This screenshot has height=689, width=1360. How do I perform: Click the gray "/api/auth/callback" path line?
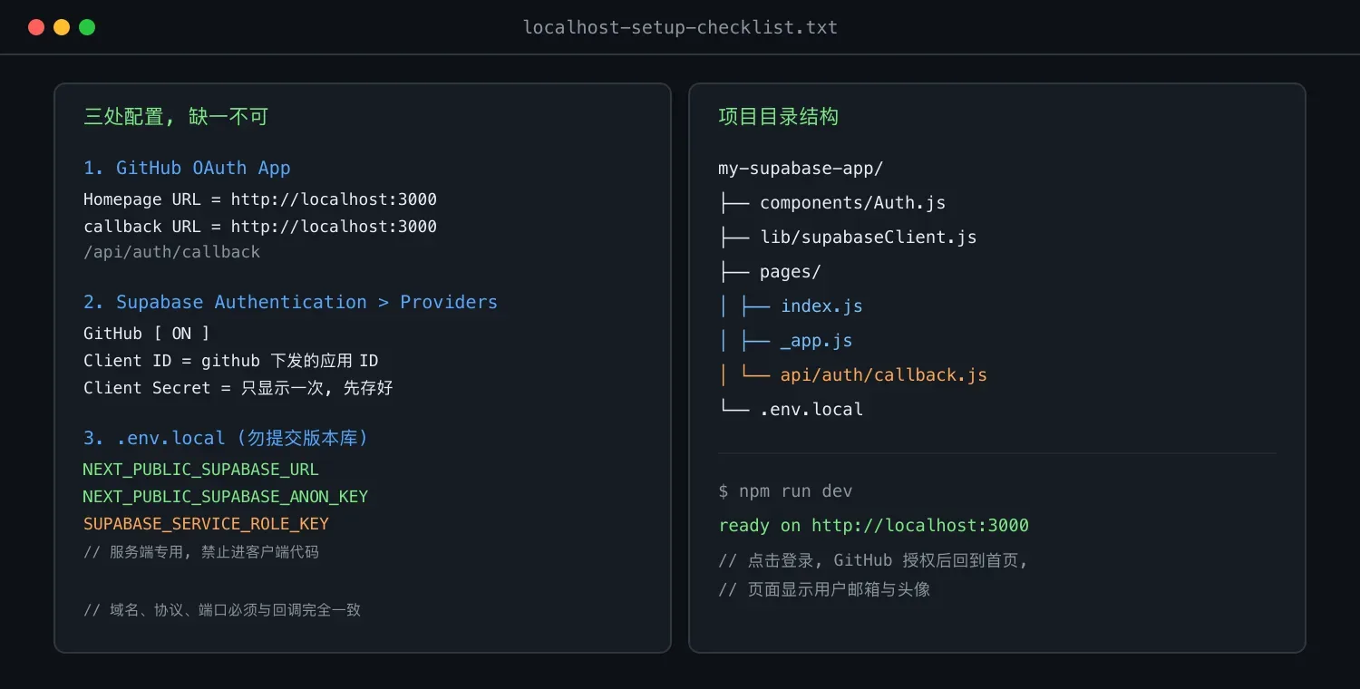pos(172,252)
